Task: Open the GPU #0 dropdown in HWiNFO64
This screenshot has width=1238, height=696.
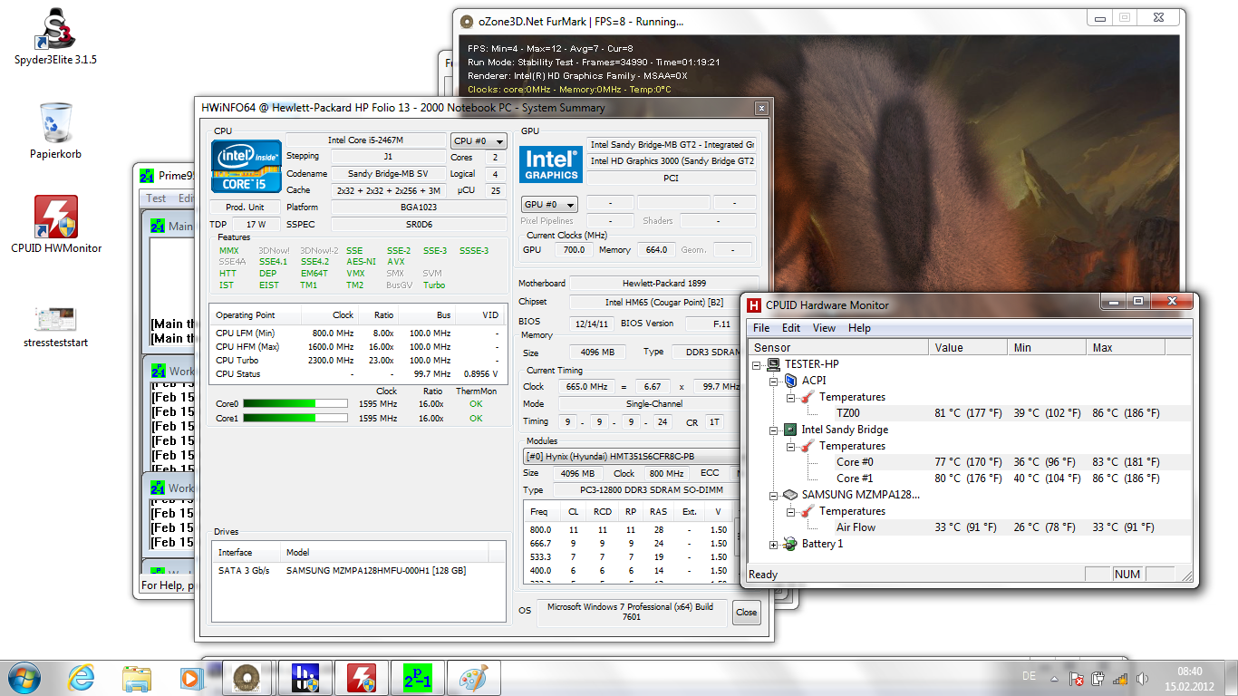Action: [x=550, y=204]
